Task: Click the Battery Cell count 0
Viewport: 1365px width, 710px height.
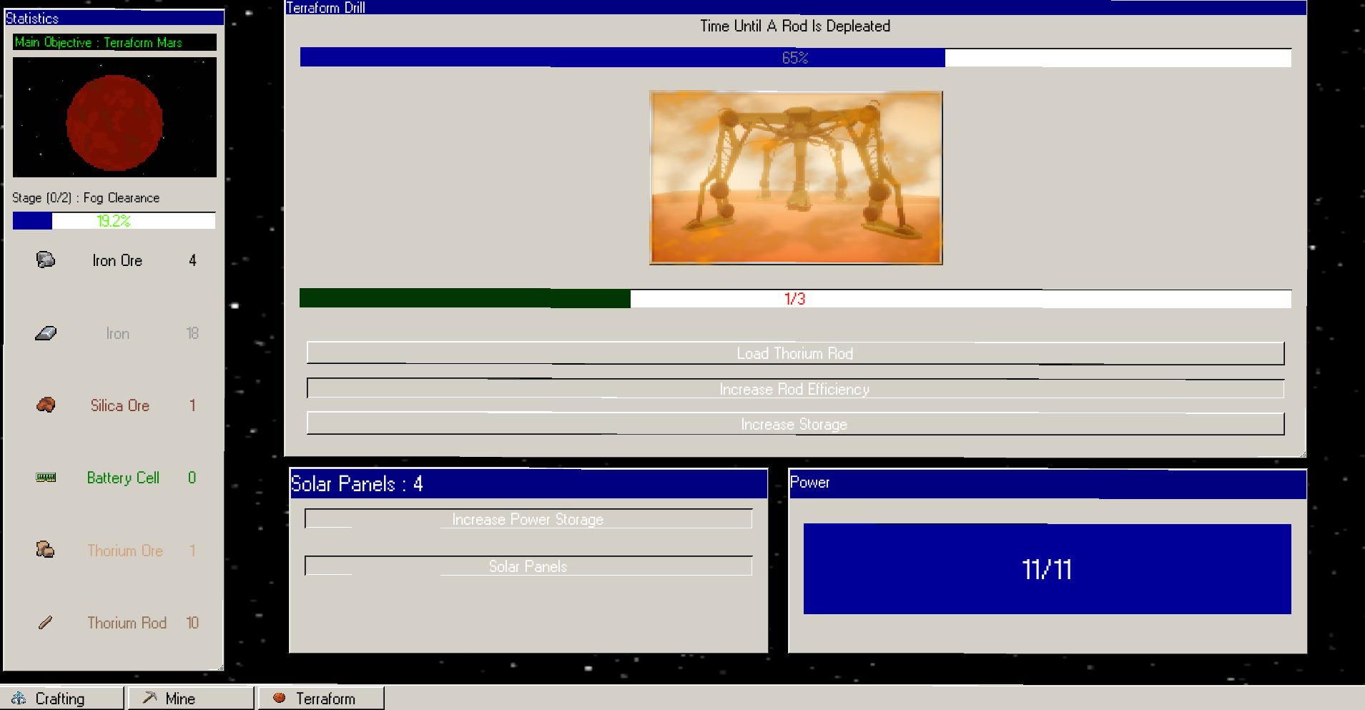Action: [x=192, y=478]
